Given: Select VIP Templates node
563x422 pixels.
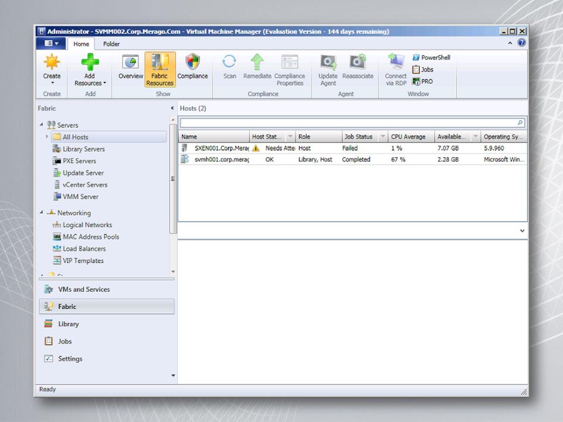Looking at the screenshot, I should (78, 260).
